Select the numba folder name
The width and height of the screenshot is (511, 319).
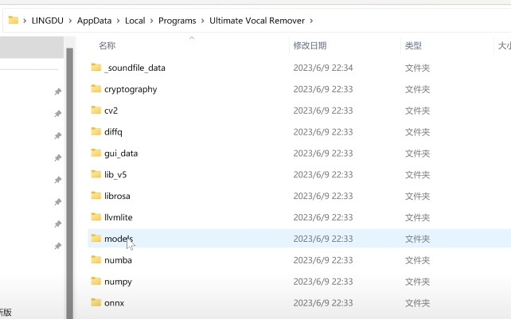click(118, 260)
